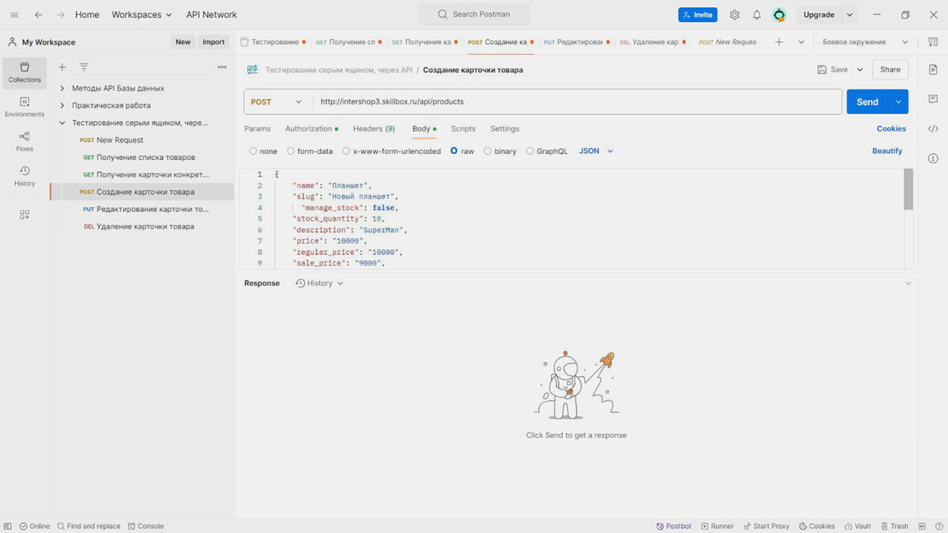
Task: Go forward using the right arrow
Action: tap(60, 15)
